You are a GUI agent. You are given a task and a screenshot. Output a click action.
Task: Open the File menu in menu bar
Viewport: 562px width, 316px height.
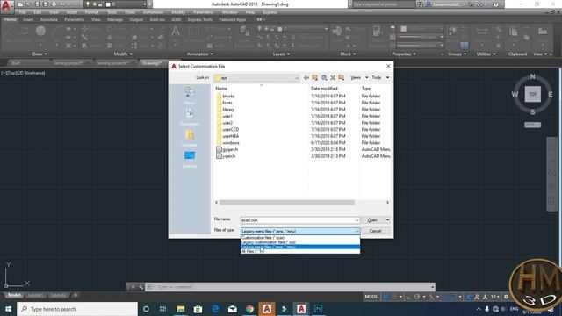(22, 12)
